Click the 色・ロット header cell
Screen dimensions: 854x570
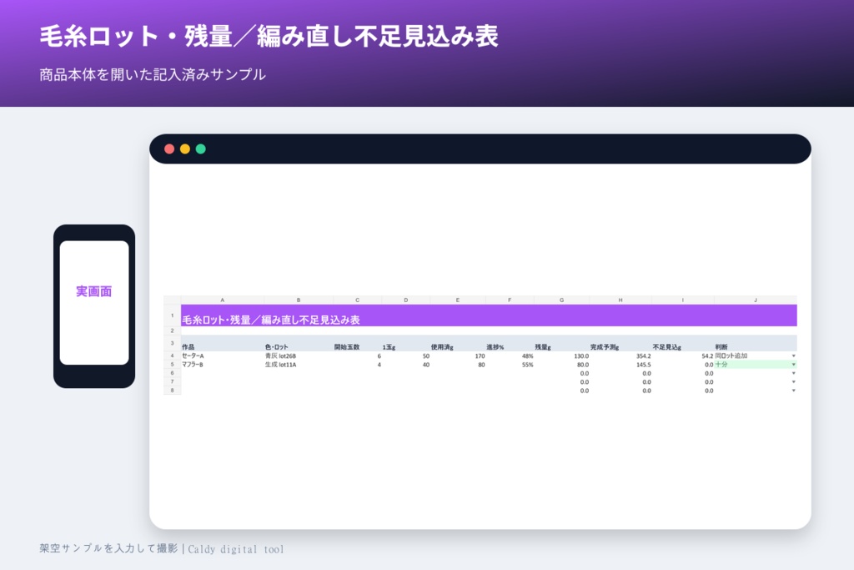[x=299, y=343]
